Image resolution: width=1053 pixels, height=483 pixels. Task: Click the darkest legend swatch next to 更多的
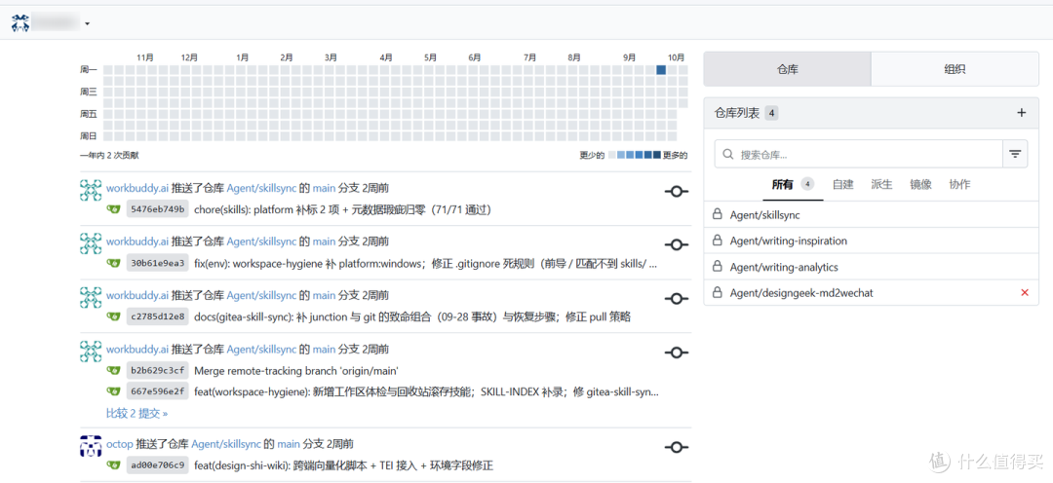[x=657, y=156]
